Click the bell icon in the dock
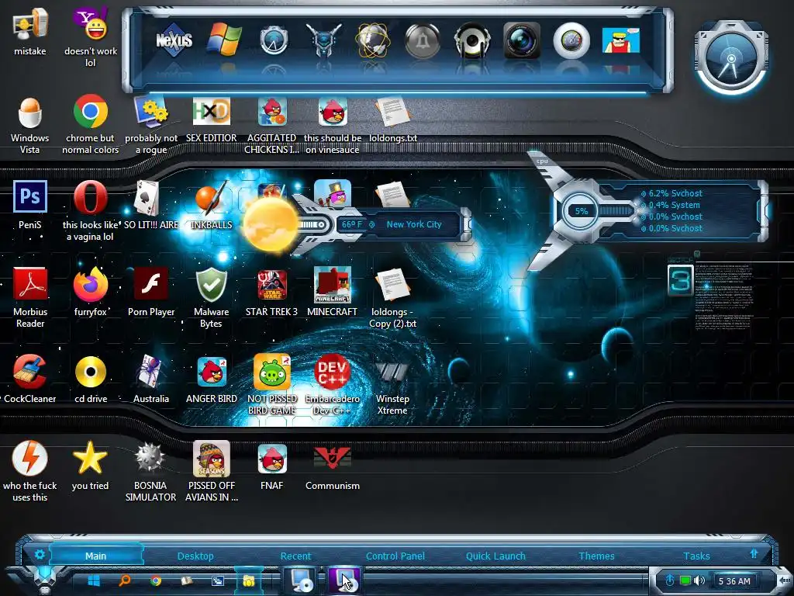Screen dimensions: 794x596 tap(423, 40)
